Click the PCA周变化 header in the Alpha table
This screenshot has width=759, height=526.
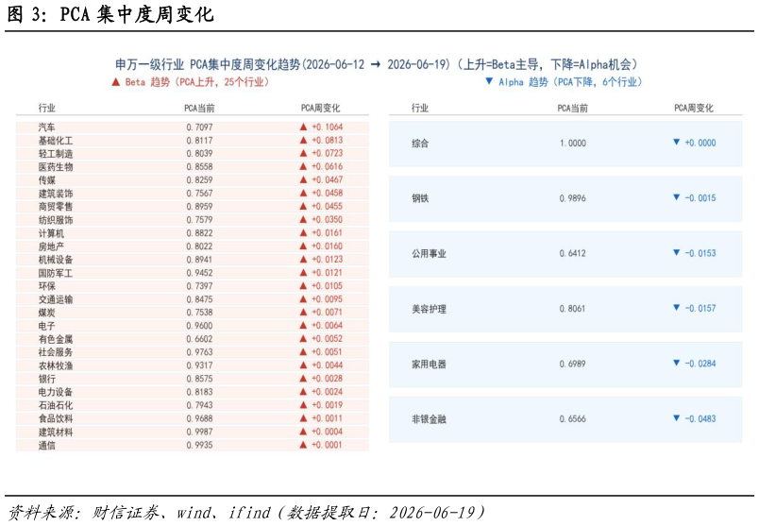point(694,108)
